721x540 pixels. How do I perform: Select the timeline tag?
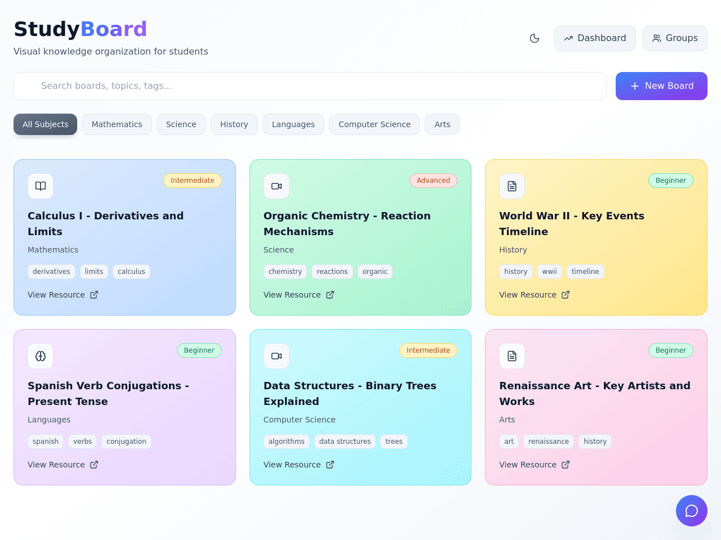point(585,272)
